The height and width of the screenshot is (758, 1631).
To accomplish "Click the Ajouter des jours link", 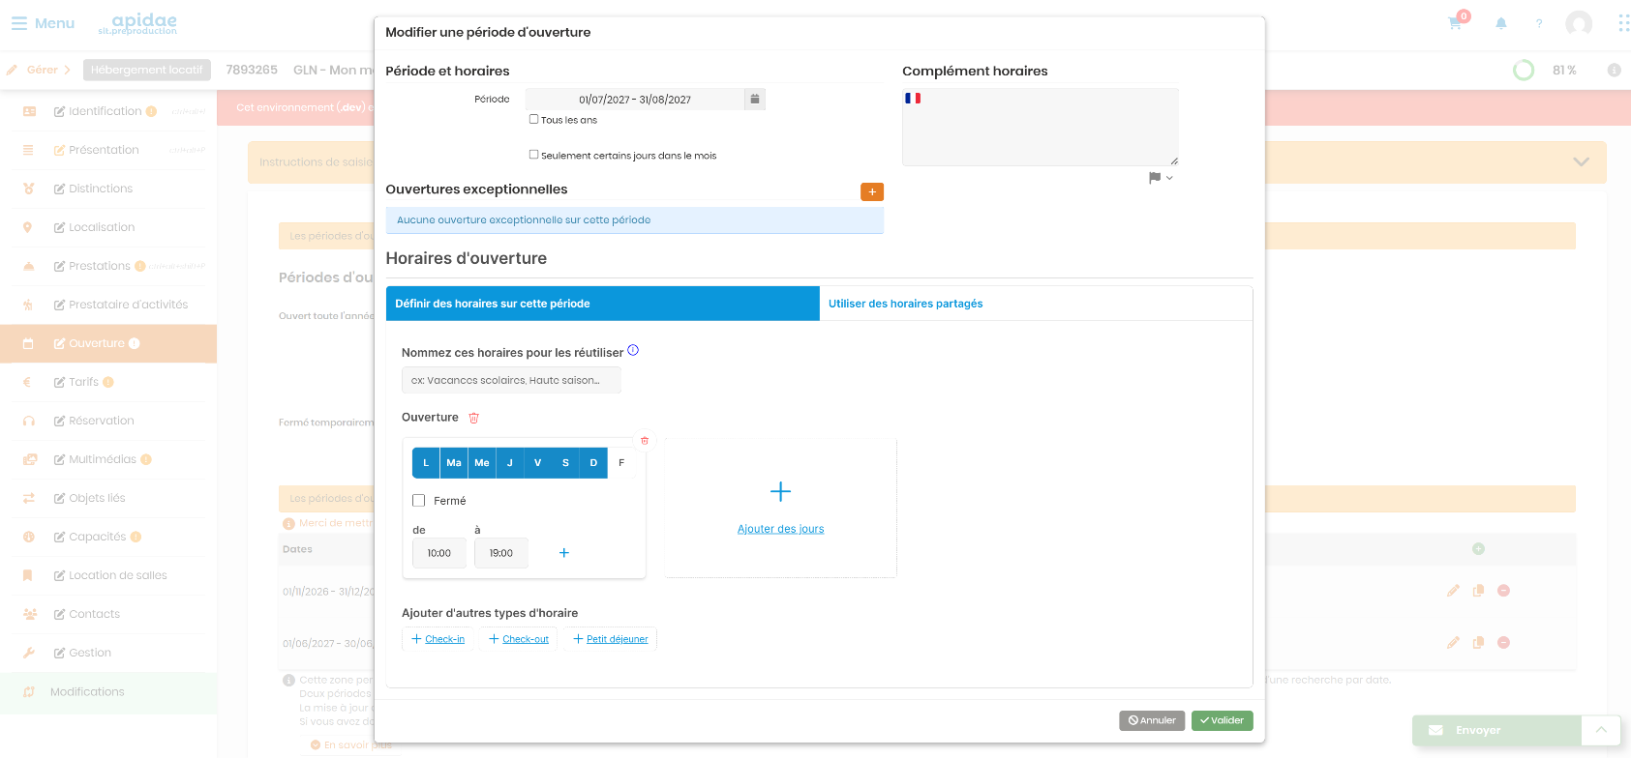I will tap(781, 529).
